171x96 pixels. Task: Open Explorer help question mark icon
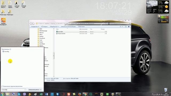[129, 27]
